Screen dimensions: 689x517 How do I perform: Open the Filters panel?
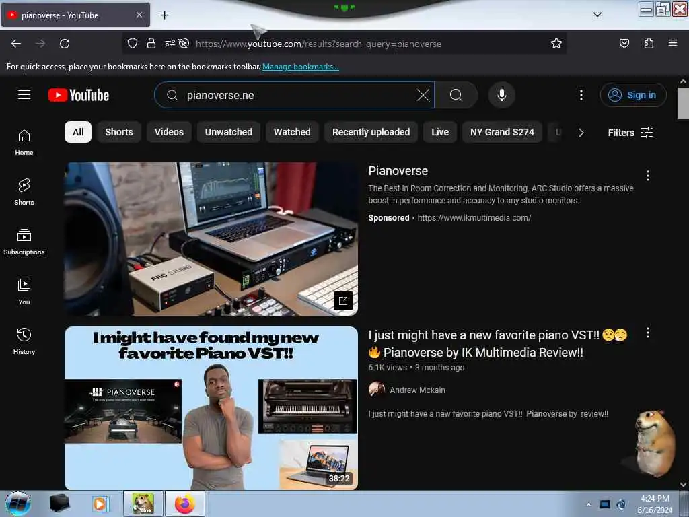(630, 133)
